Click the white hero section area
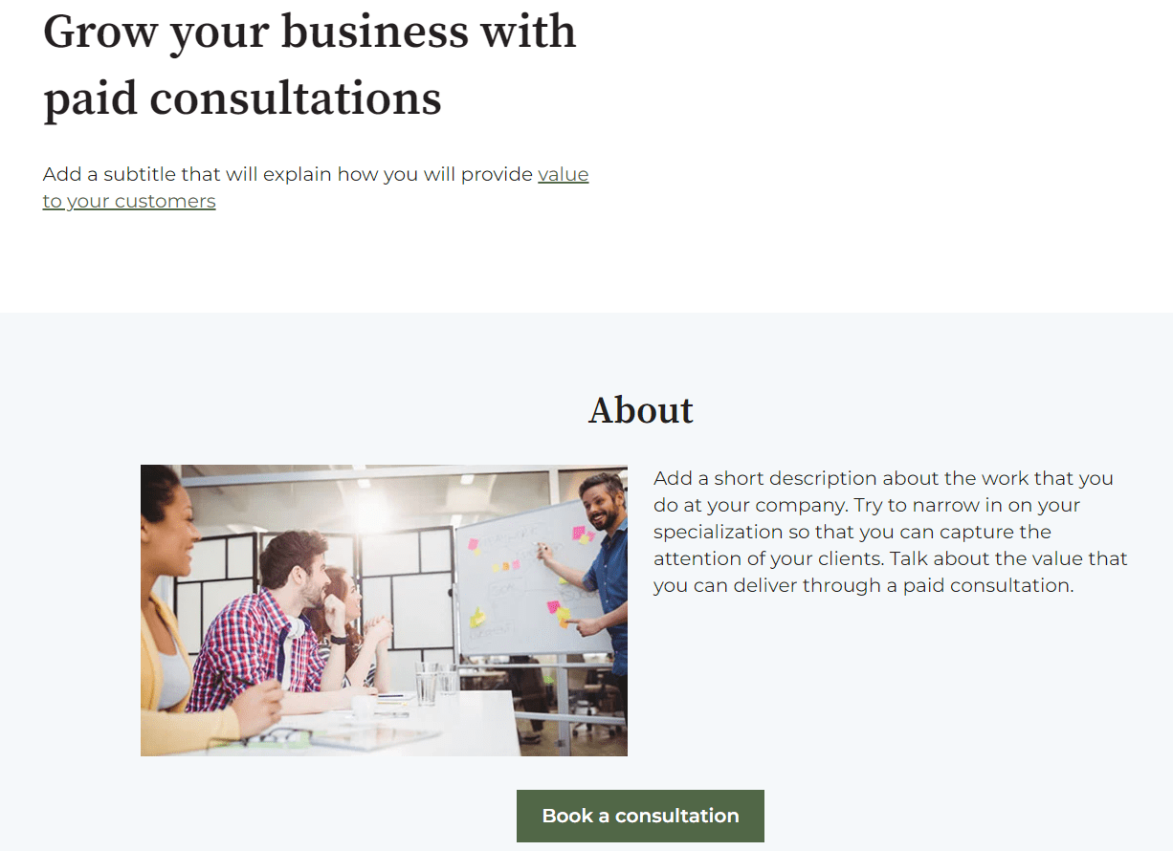The width and height of the screenshot is (1173, 851). coord(861,143)
